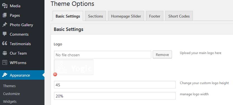Click the logo file input field
Screen dimensions: 233x105
tap(103, 55)
